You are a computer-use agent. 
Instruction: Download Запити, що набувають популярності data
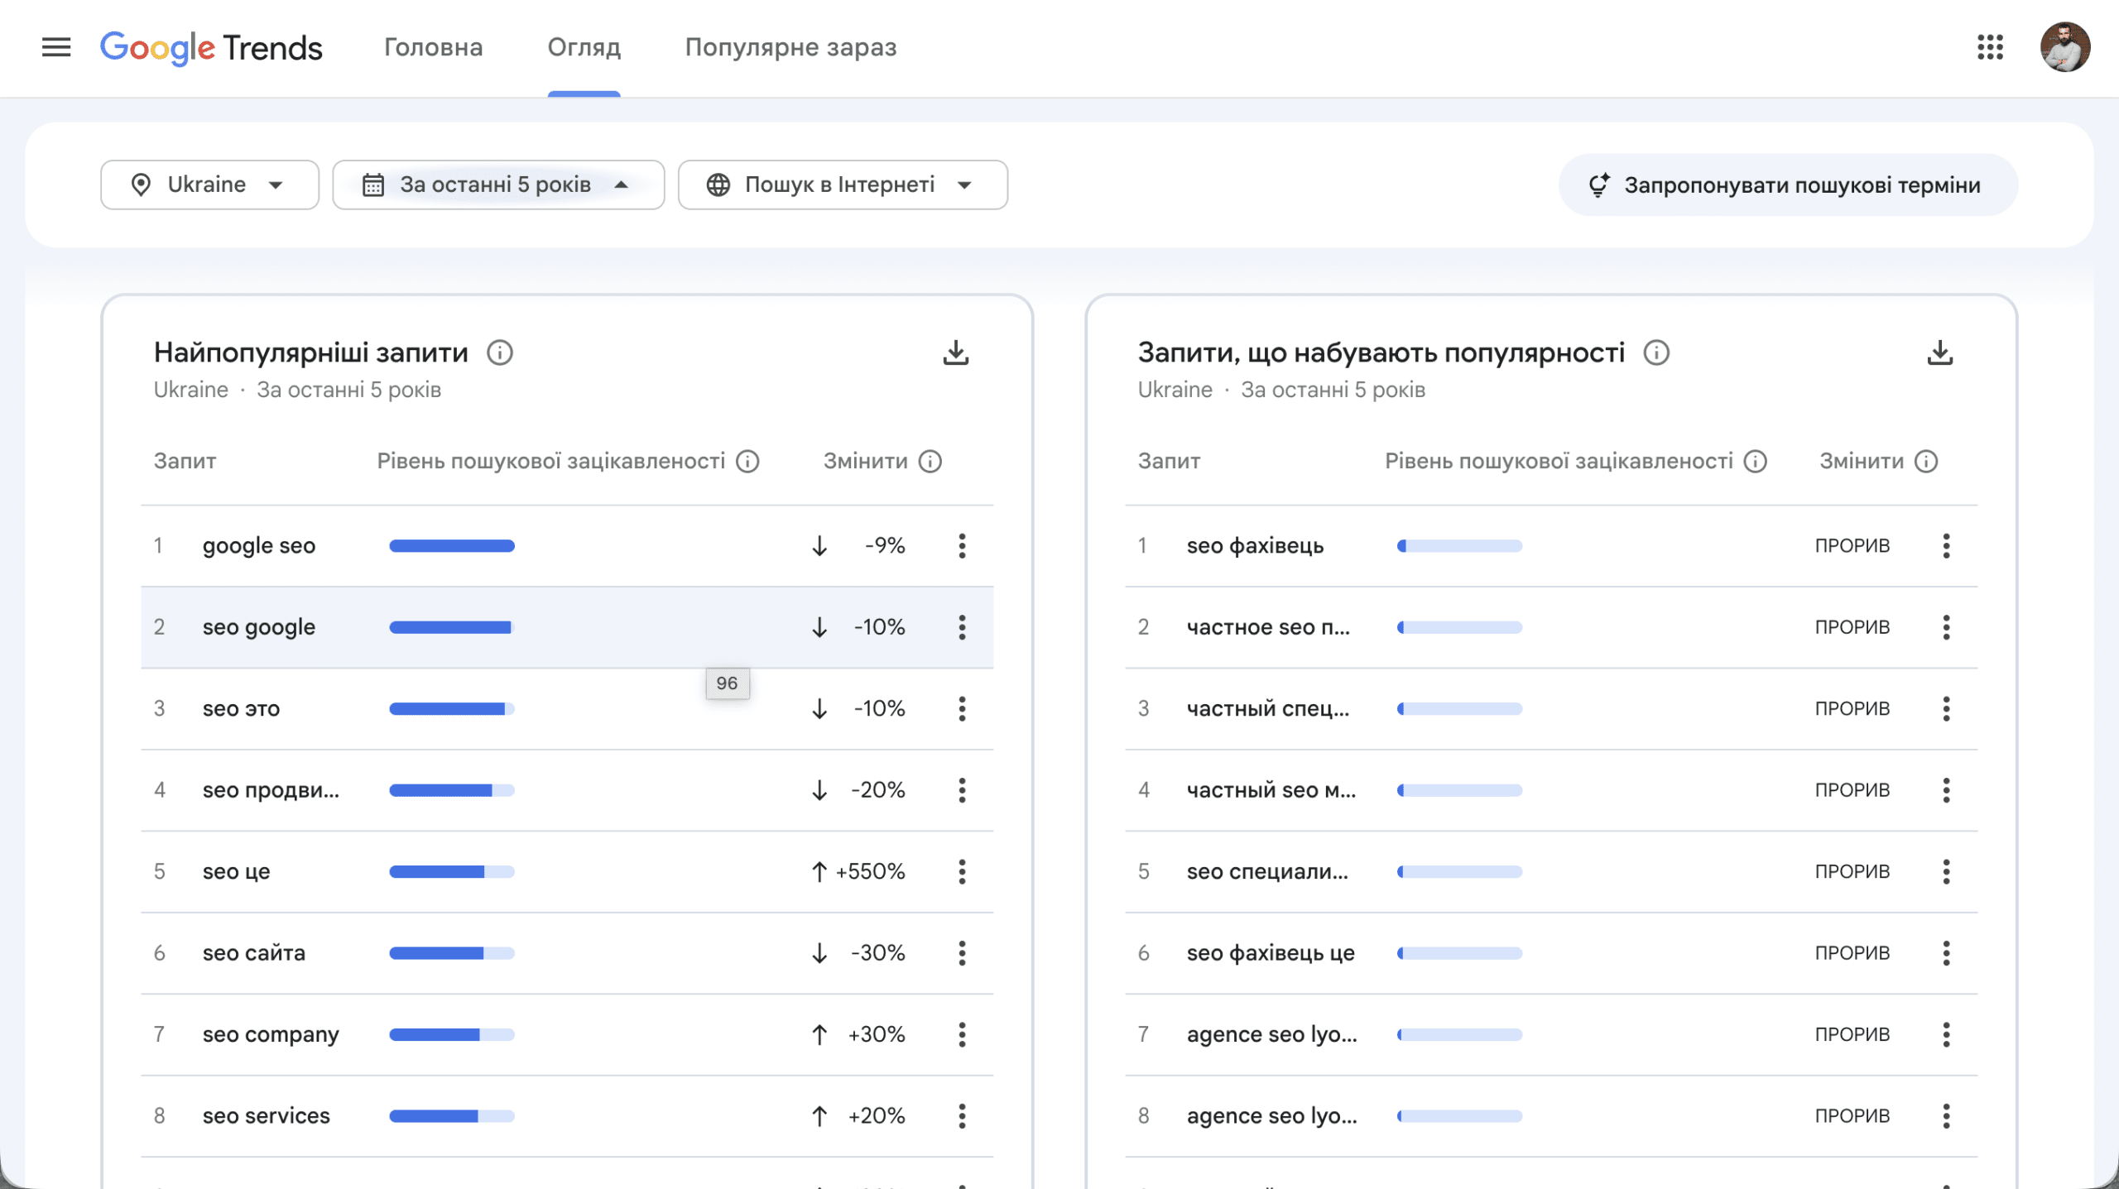(1940, 353)
